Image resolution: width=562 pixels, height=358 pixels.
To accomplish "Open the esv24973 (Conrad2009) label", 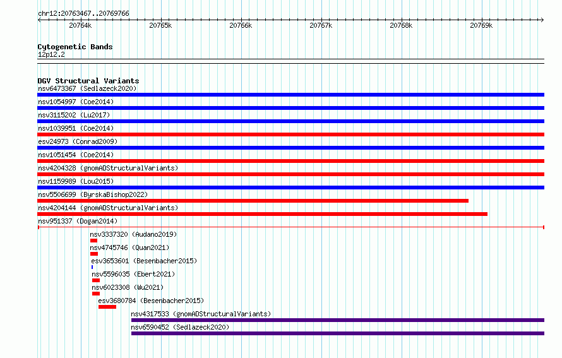I will (78, 141).
